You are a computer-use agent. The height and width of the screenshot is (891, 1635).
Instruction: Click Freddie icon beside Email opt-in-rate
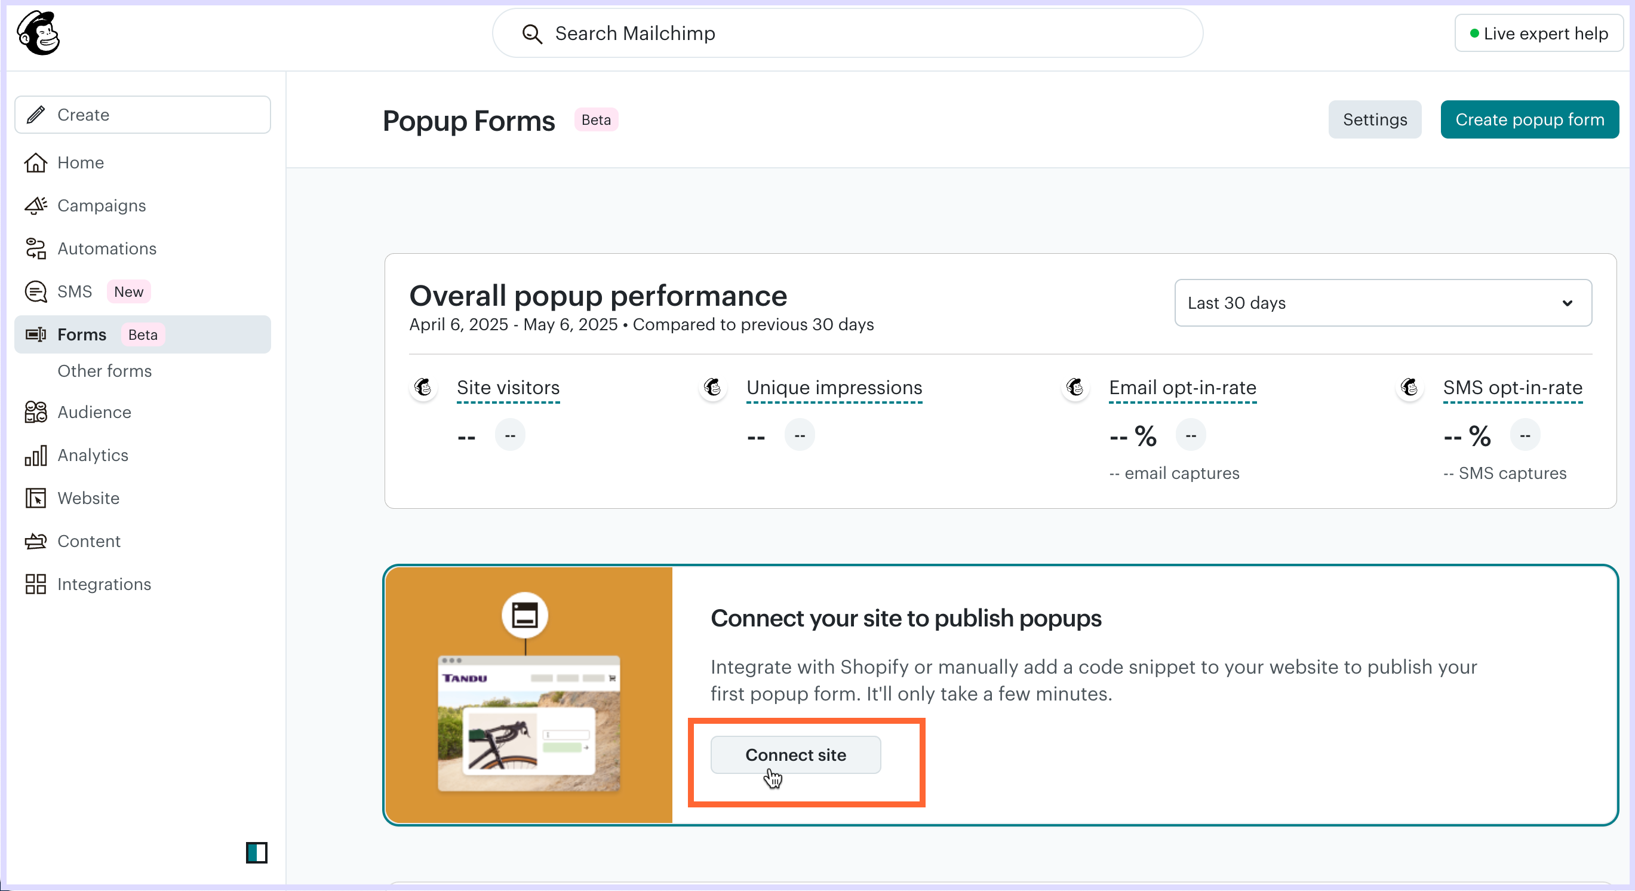[x=1075, y=387]
